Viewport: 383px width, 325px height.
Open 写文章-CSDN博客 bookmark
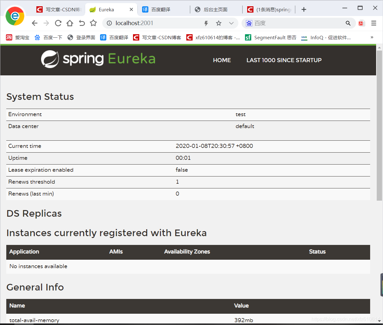coord(157,37)
